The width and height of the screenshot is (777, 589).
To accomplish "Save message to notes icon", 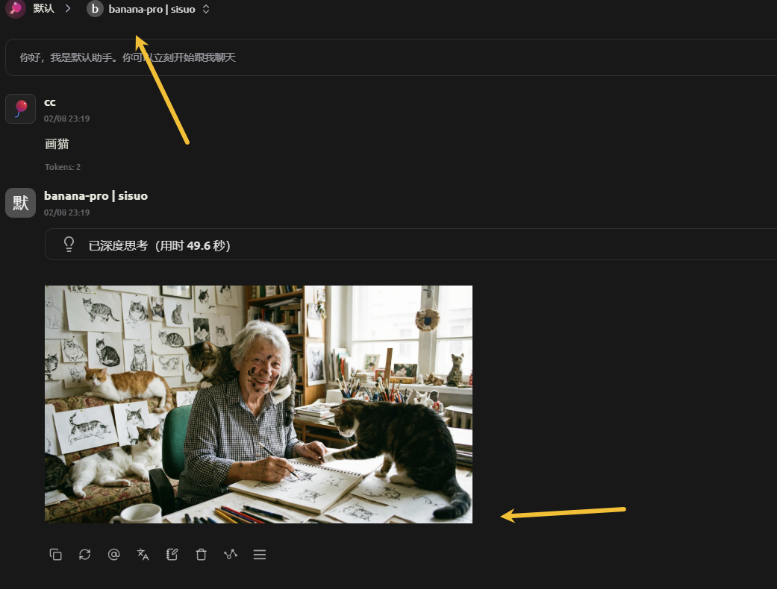I will tap(172, 555).
